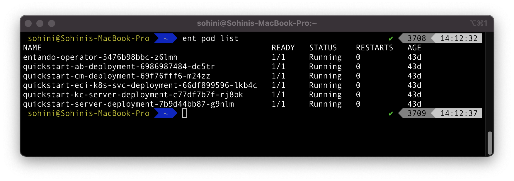Click the terminal cursor block at the prompt
Image resolution: width=514 pixels, height=181 pixels.
pos(185,113)
